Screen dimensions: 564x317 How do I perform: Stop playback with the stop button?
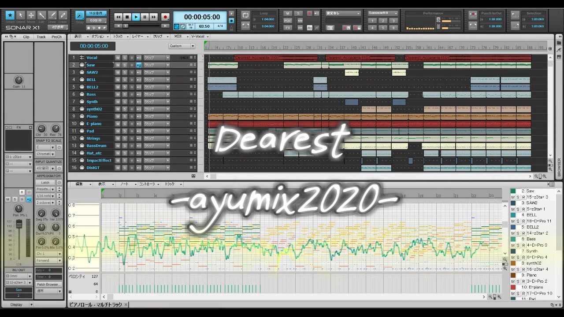pyautogui.click(x=127, y=17)
